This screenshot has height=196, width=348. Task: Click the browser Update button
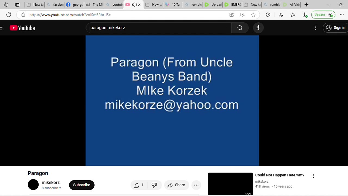(323, 15)
